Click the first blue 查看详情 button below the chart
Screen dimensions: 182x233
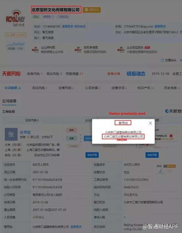click(92, 155)
